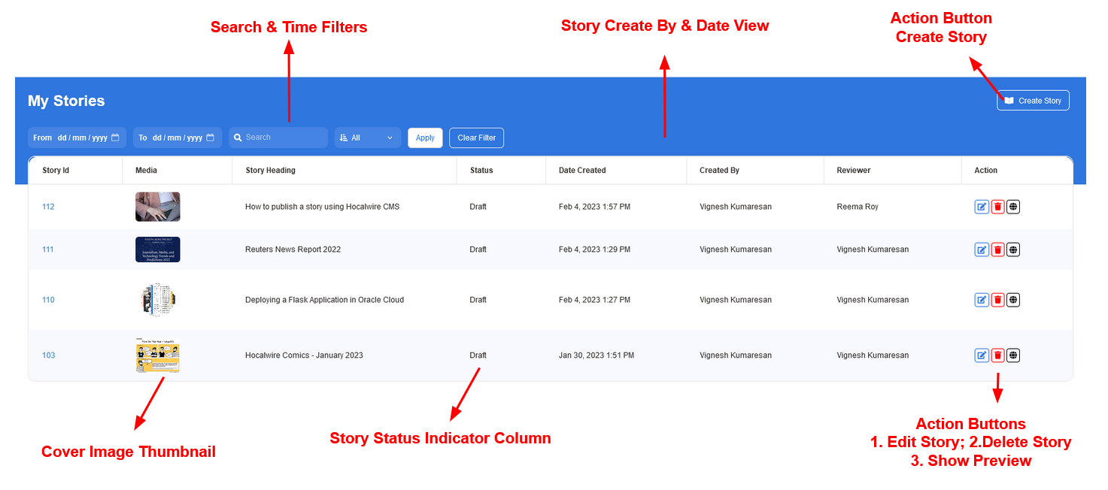
Task: Expand the All status filter dropdown
Action: 367,138
